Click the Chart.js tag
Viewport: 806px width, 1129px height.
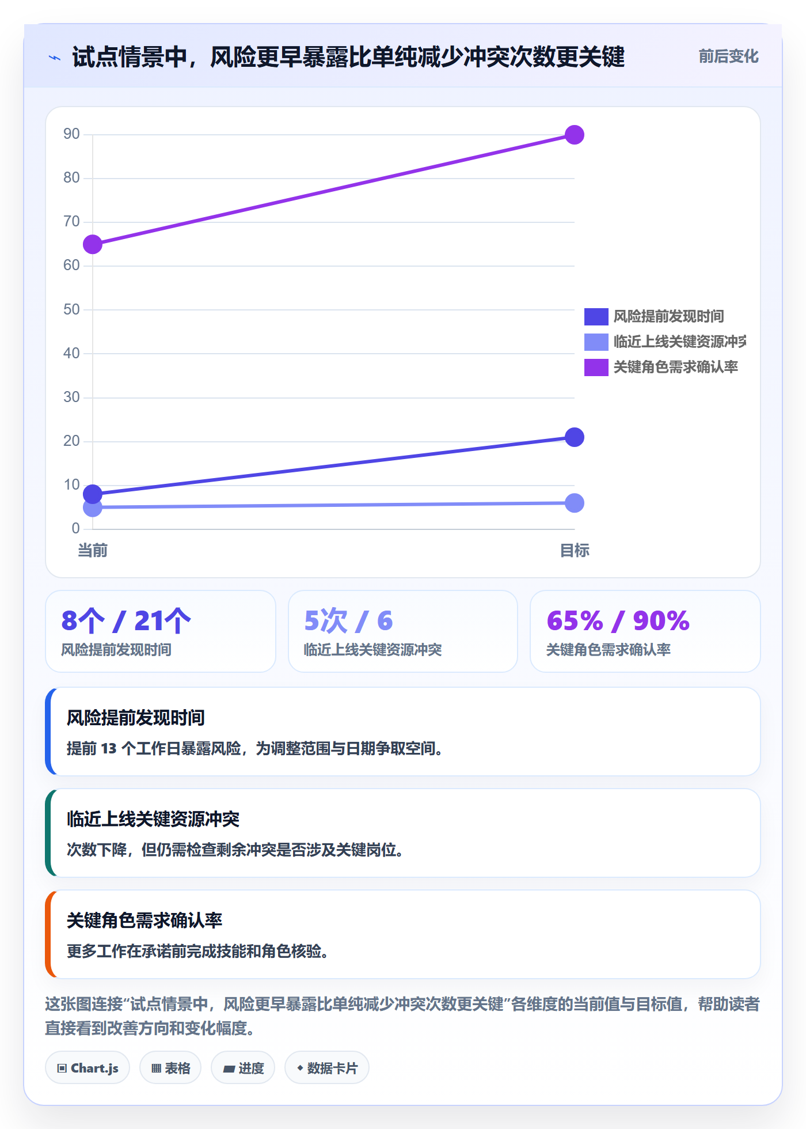click(88, 1068)
